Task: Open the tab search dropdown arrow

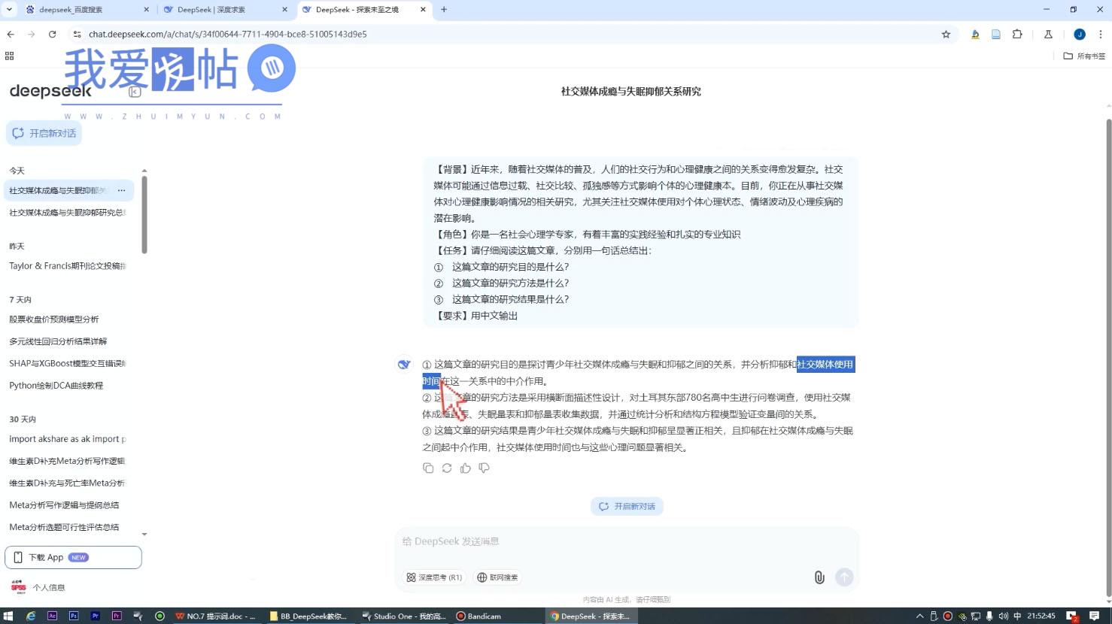Action: pyautogui.click(x=9, y=10)
